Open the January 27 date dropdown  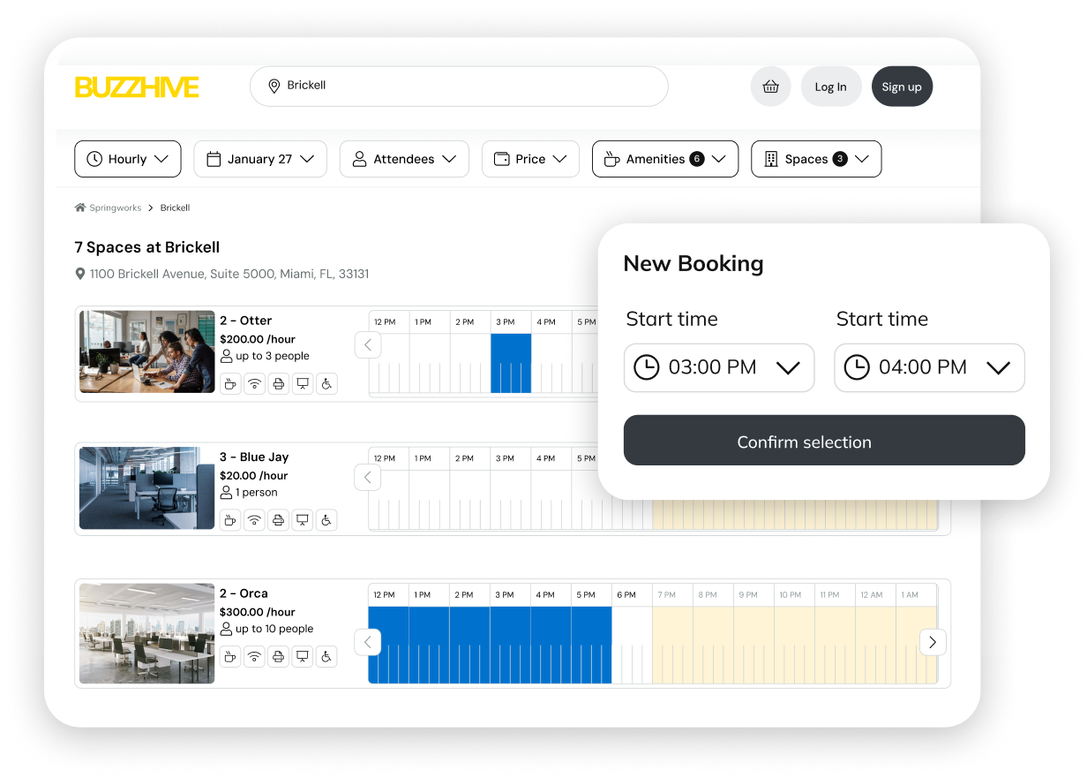pyautogui.click(x=260, y=159)
